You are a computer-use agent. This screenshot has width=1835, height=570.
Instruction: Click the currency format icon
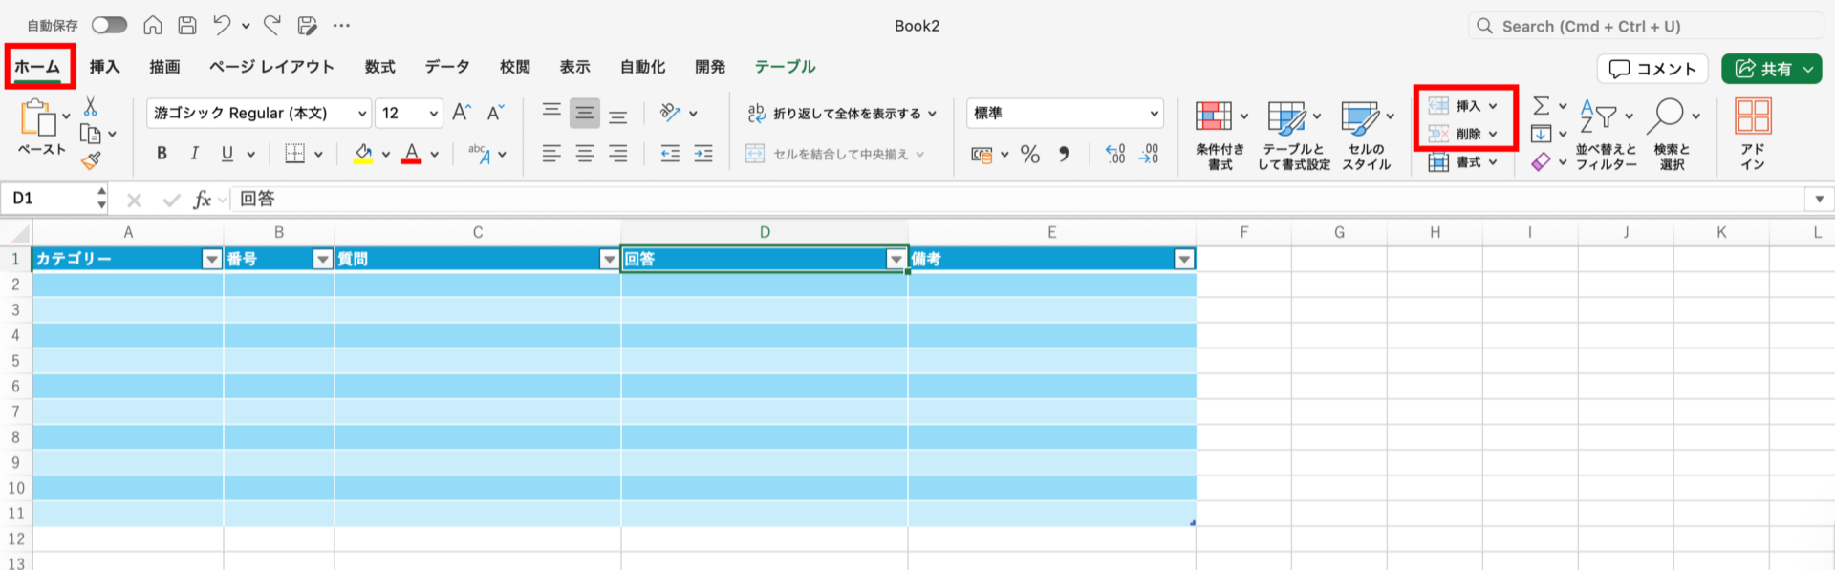(x=982, y=155)
